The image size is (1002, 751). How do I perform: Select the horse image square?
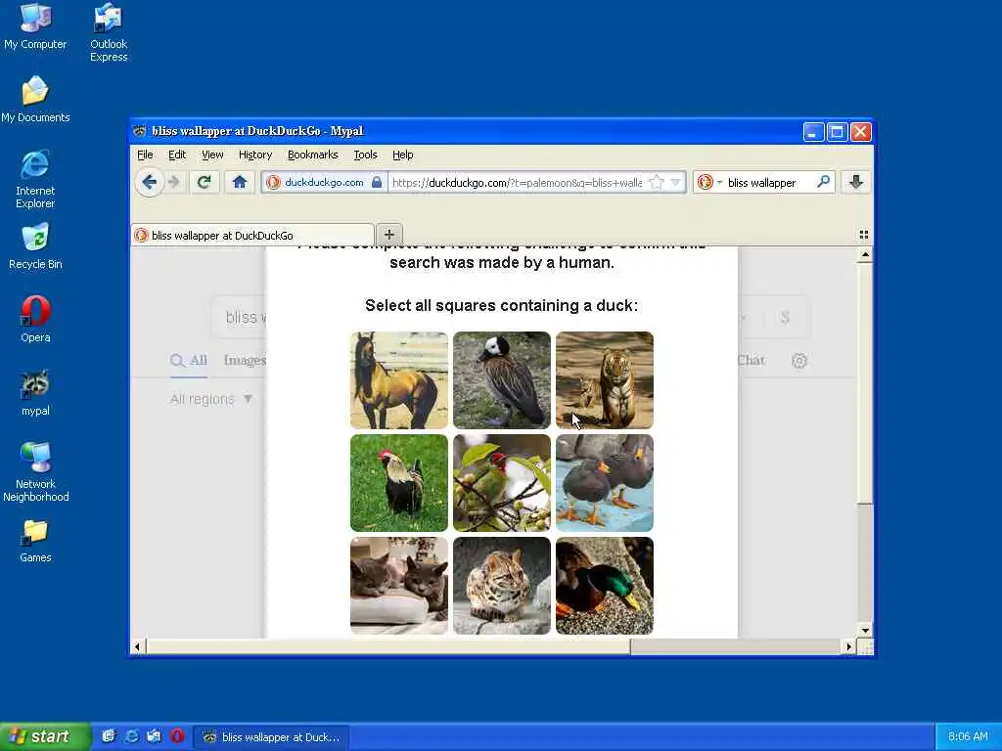(399, 380)
